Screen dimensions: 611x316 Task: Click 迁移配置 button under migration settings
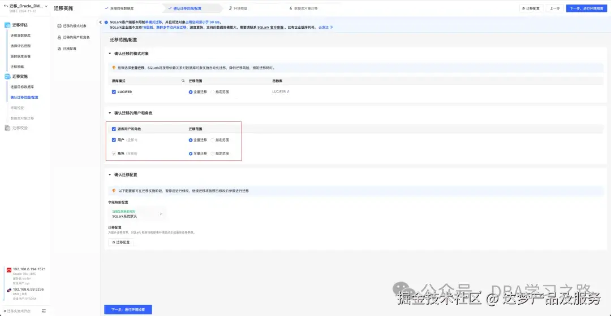coord(121,242)
